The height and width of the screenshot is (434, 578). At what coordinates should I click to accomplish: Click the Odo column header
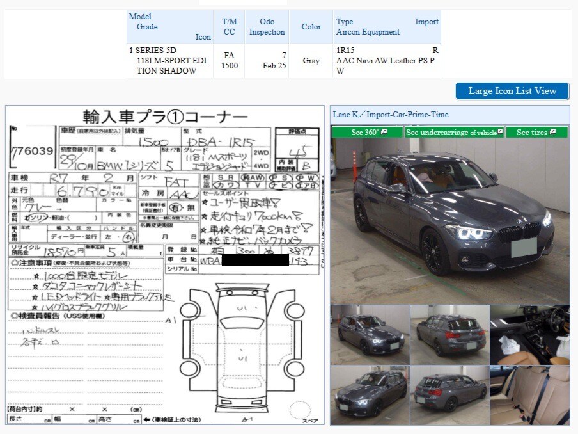tap(267, 22)
